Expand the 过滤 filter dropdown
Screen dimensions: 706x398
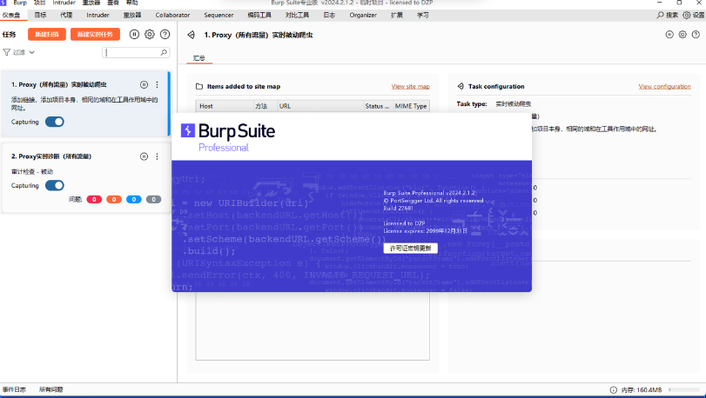(19, 52)
